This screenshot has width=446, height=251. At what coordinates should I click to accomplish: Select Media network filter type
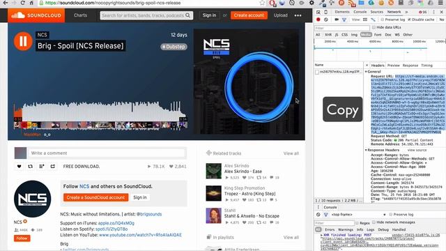366,35
